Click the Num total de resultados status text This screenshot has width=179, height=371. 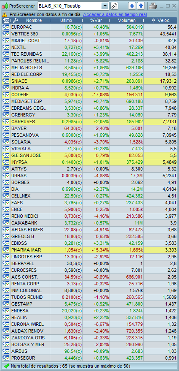(x=70, y=366)
